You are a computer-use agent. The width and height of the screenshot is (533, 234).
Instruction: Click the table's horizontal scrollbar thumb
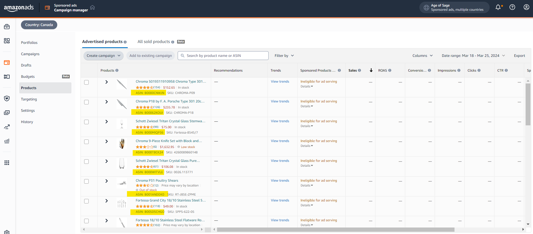336,229
